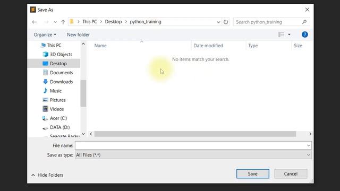Click the search magnifier icon
Viewport: 340px width, 191px height.
pyautogui.click(x=304, y=22)
